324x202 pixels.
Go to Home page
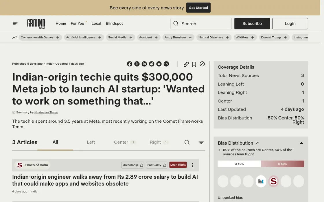click(61, 23)
